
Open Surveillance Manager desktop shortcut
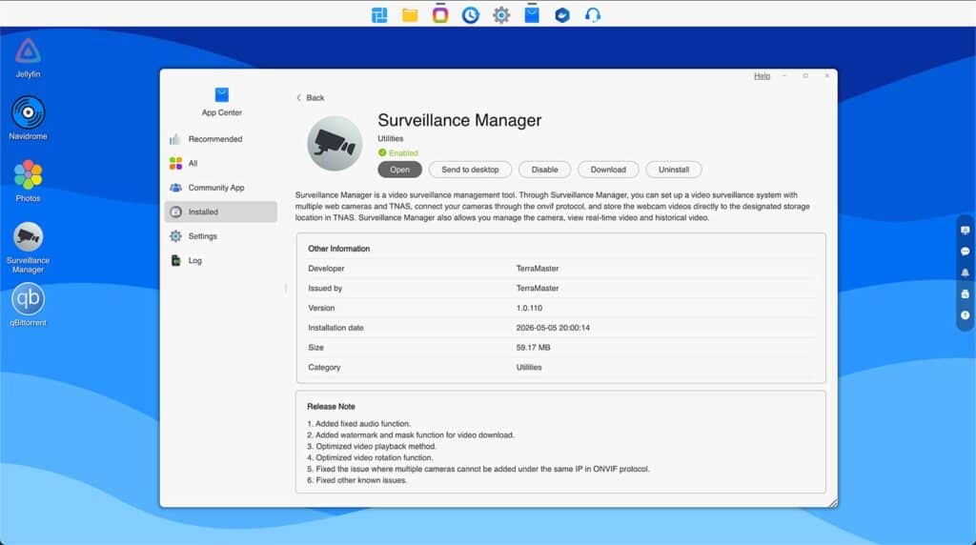[28, 247]
